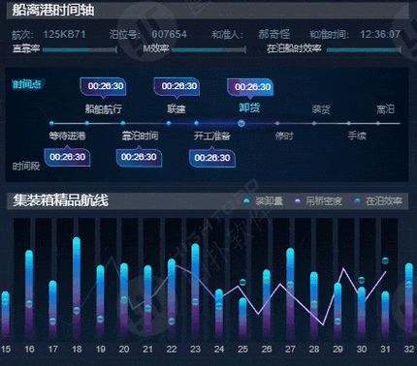
Task: Select the highlighted 卸货 node on the timeline
Action: (241, 123)
